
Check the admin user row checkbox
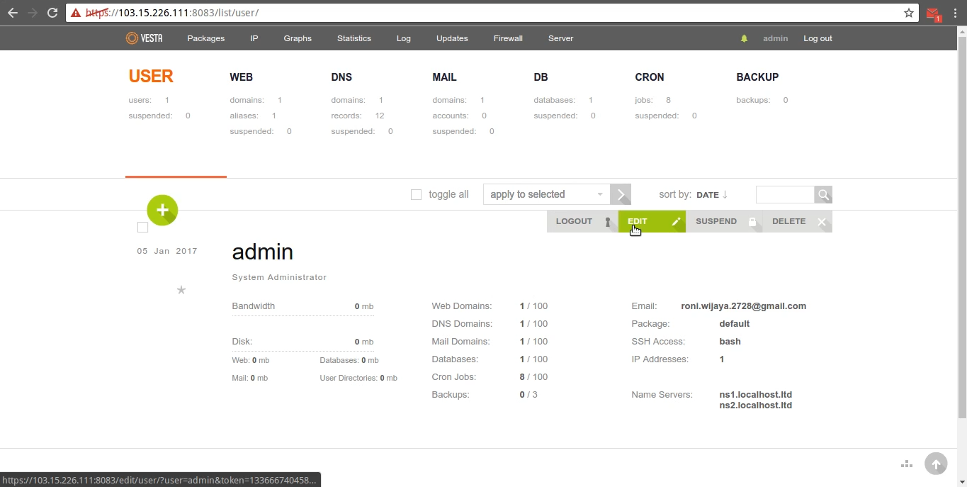tap(142, 227)
